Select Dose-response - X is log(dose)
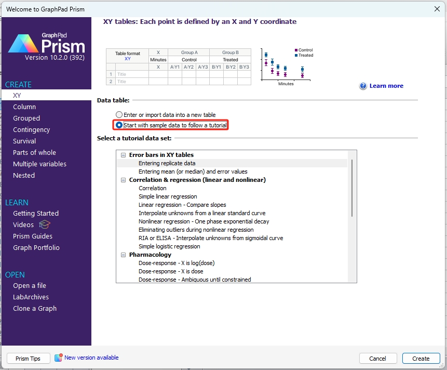Image resolution: width=447 pixels, height=370 pixels. [x=177, y=263]
